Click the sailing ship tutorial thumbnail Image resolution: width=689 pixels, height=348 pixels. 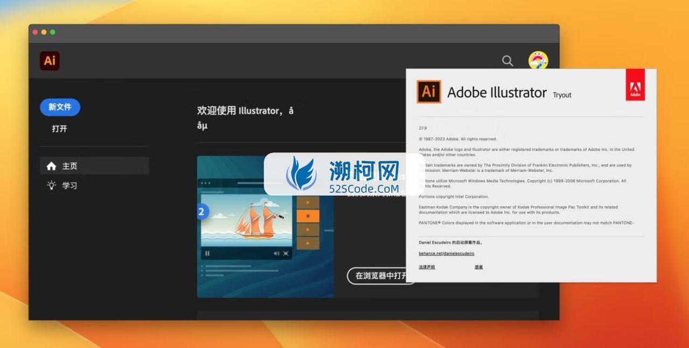click(265, 227)
